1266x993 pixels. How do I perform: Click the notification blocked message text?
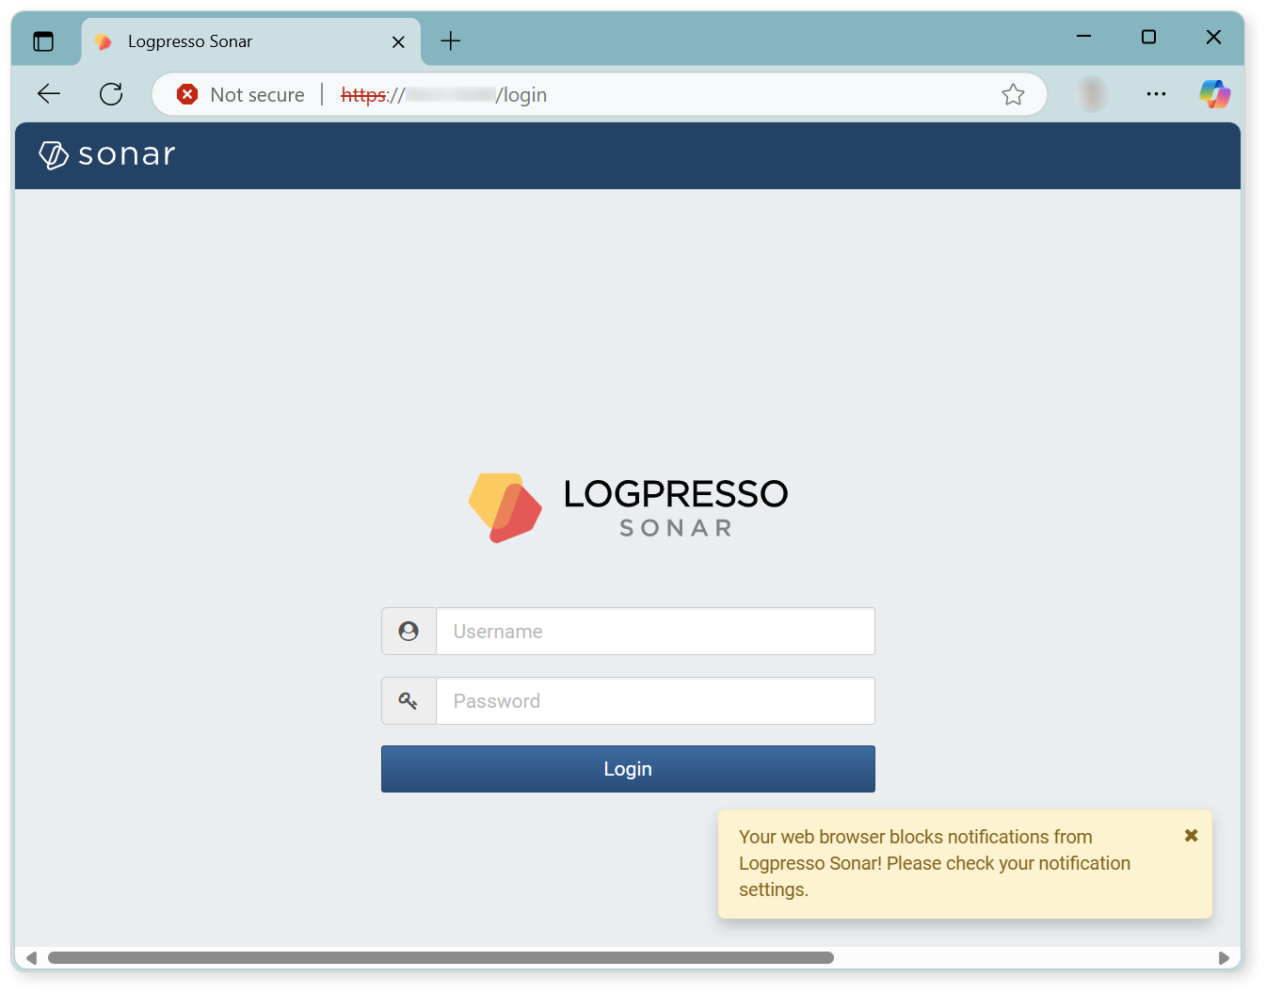[x=935, y=863]
